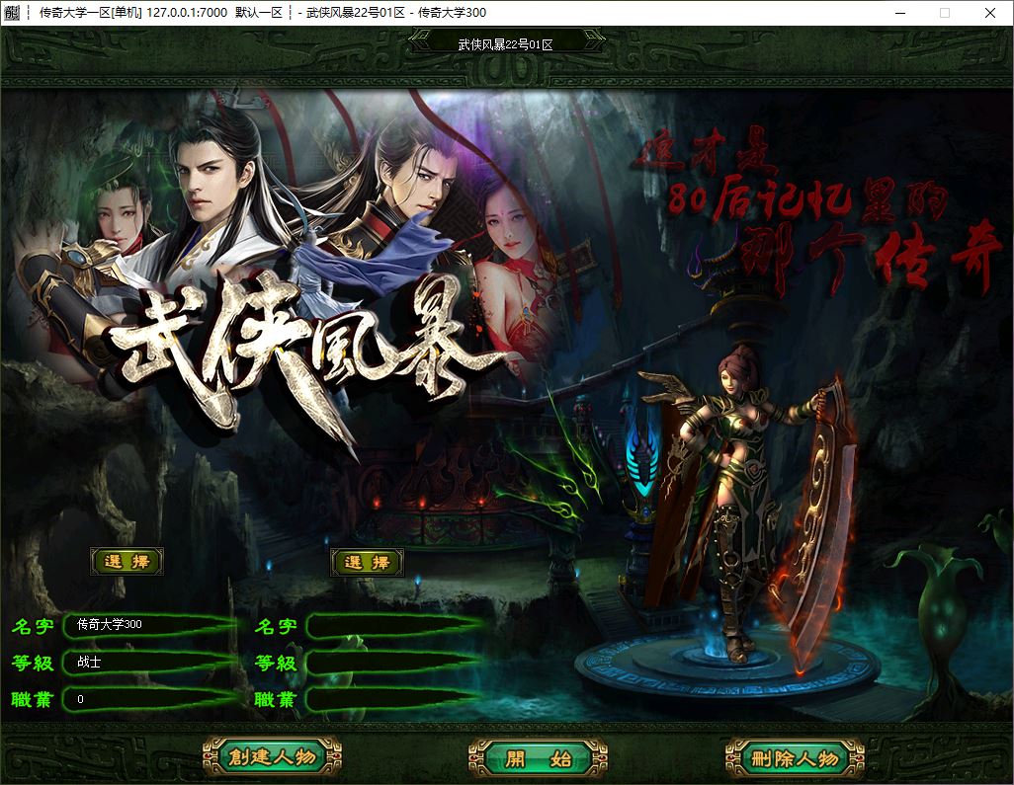Click 名字 label of first character slot
The height and width of the screenshot is (785, 1014).
(33, 626)
